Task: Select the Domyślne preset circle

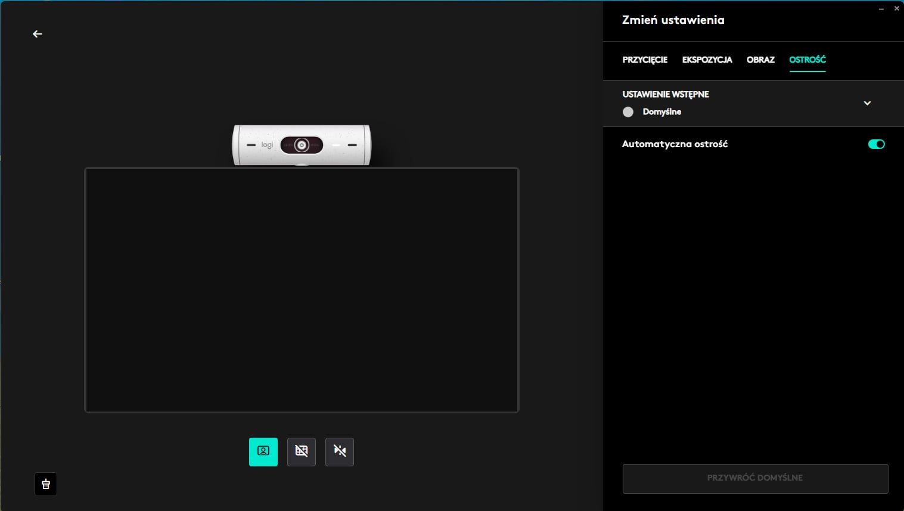Action: (x=628, y=112)
